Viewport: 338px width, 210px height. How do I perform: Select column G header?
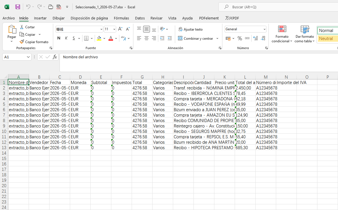142,77
